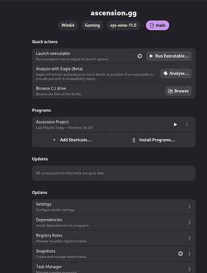Click the Analyze with Eagle (Beta) title

pos(59,69)
